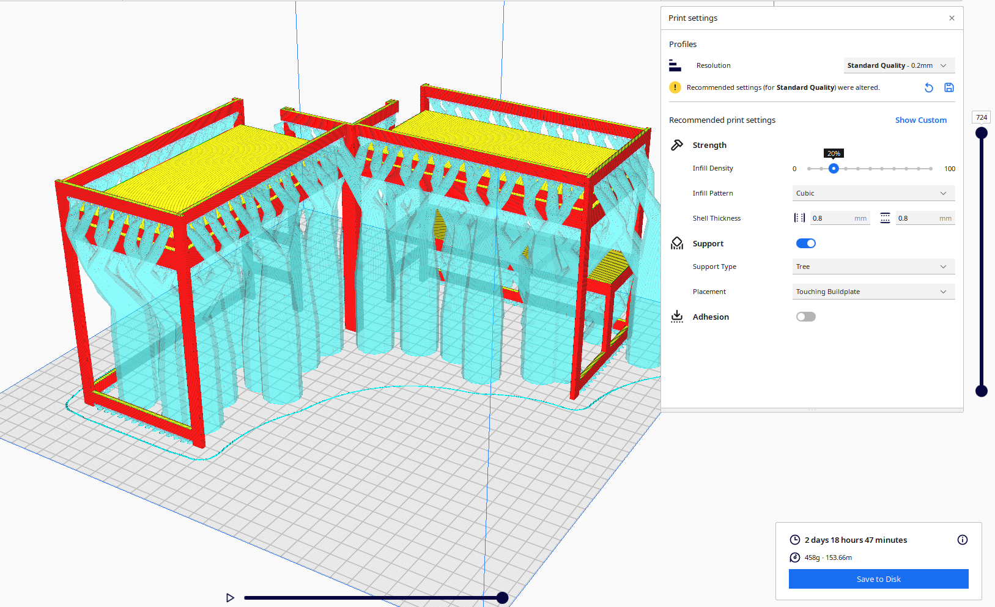Disable the Support toggle
Screen dimensions: 995x607
tap(805, 243)
